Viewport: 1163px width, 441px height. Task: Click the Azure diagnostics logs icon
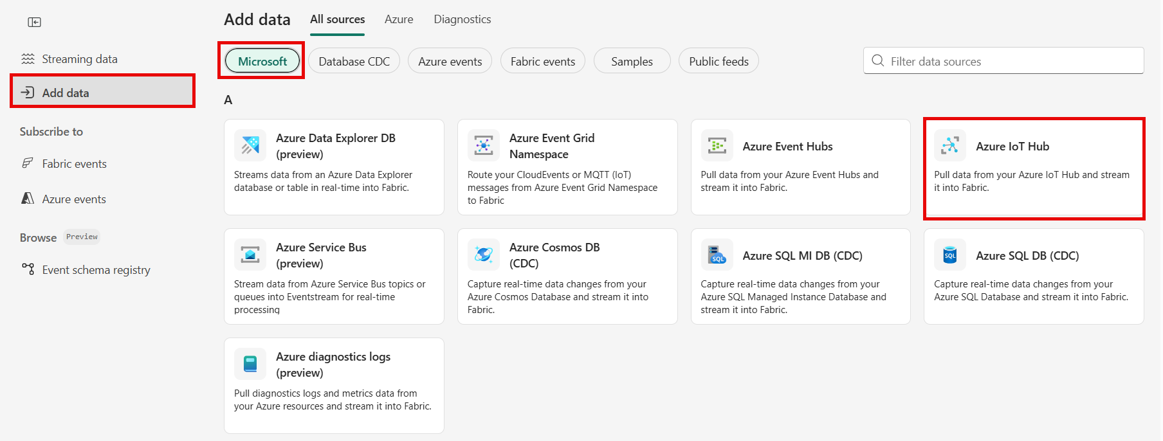[250, 364]
